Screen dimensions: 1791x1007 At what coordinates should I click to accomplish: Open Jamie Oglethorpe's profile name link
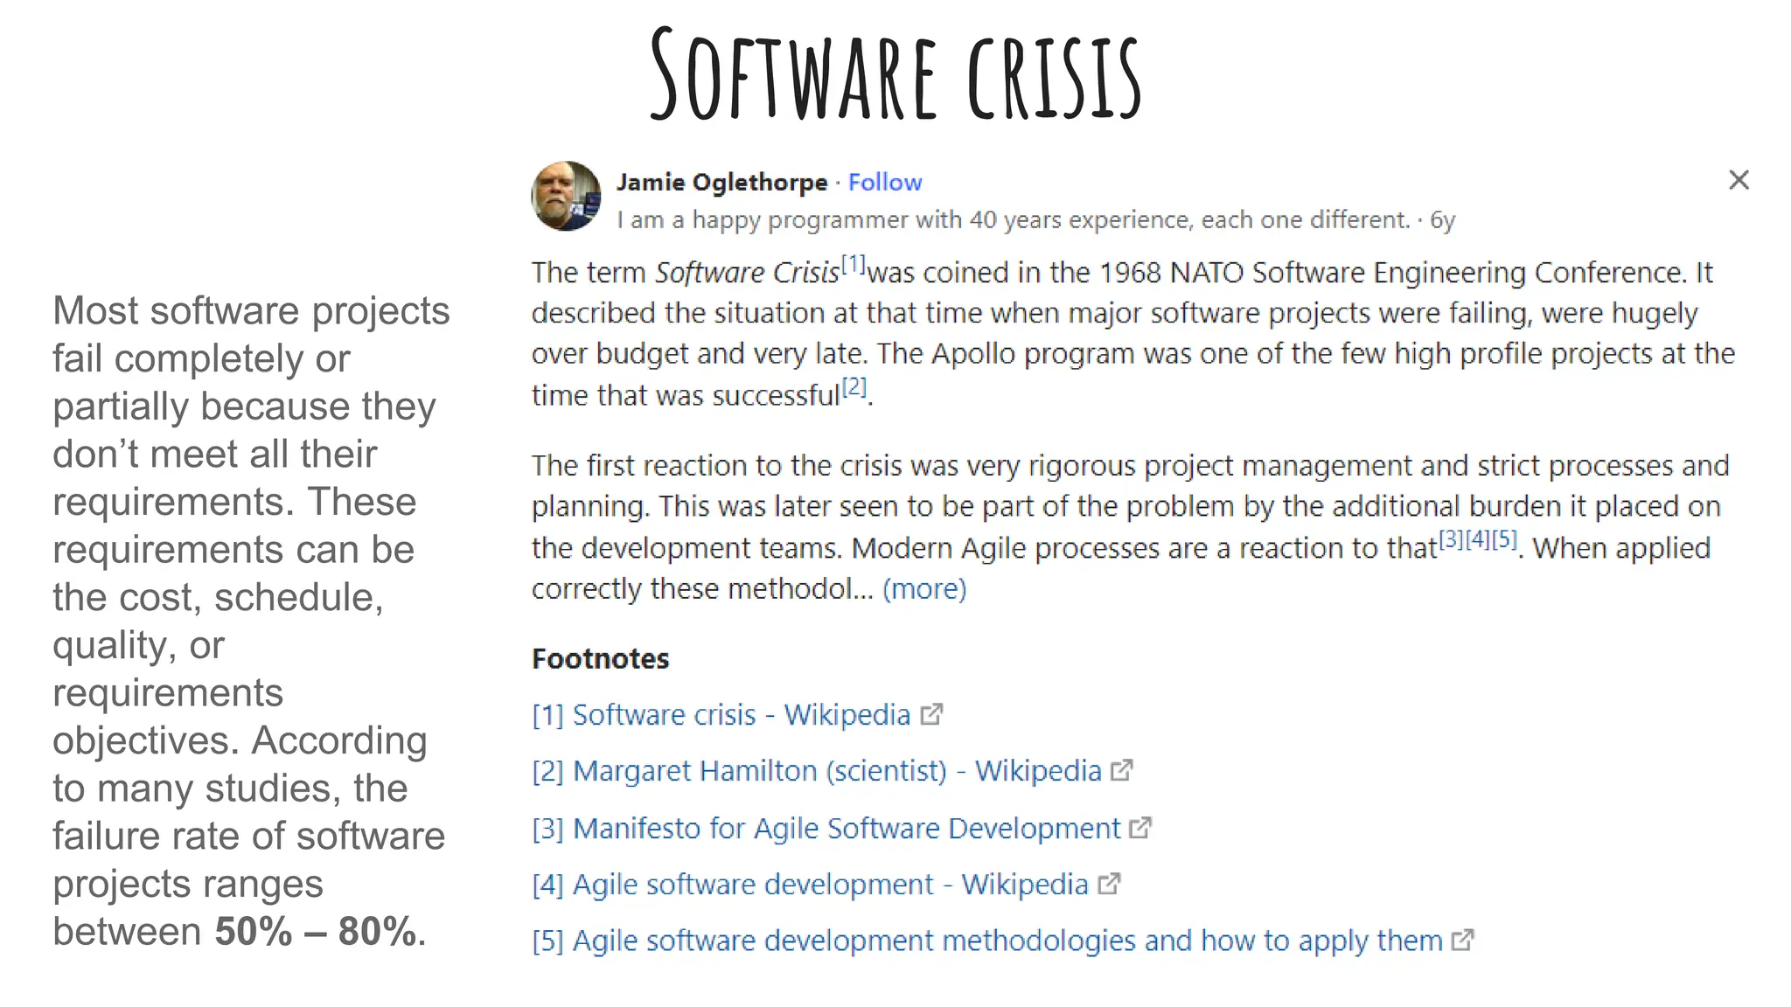pos(721,182)
